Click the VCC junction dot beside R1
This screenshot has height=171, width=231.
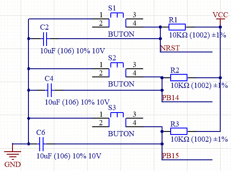[x=220, y=27]
